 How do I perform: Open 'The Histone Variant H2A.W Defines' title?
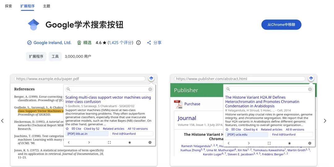coord(262,102)
